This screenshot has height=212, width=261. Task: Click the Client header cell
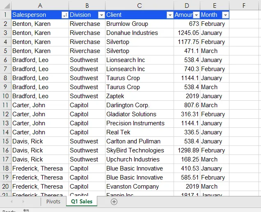tap(140, 15)
